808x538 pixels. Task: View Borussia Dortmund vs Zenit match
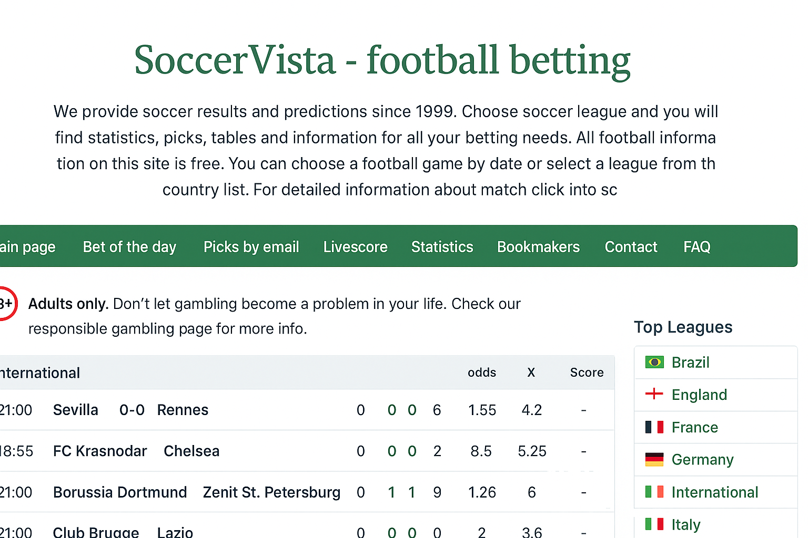coord(197,493)
